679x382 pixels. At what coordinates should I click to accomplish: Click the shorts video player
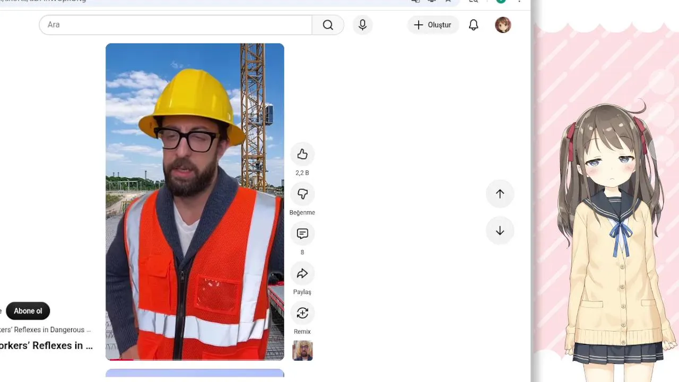pyautogui.click(x=195, y=202)
